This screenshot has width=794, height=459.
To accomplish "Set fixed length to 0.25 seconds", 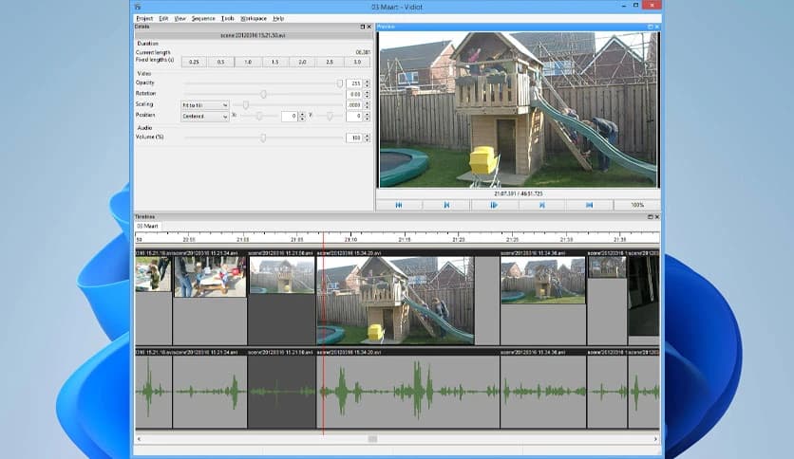I will coord(194,62).
